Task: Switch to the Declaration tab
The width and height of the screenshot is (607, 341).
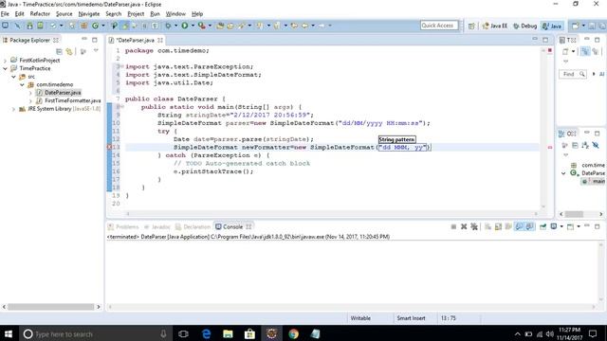Action: [x=193, y=227]
